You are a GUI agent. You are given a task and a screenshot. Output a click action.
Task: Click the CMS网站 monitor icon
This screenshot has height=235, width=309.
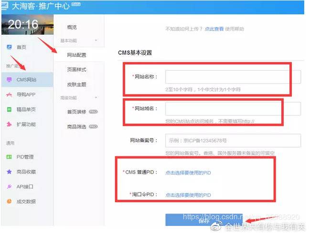[9, 80]
